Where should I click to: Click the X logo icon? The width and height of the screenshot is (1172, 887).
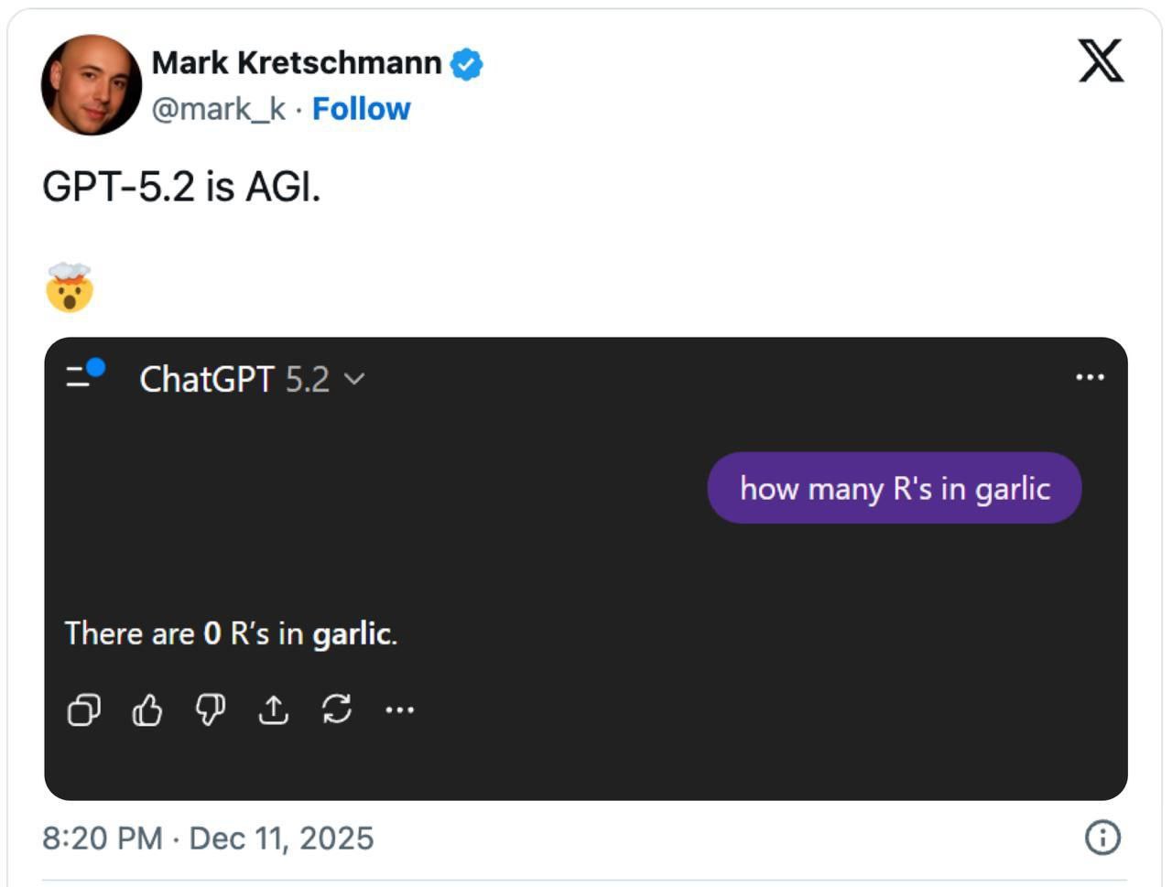pyautogui.click(x=1101, y=61)
